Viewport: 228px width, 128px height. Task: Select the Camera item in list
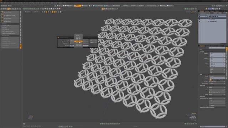213,20
